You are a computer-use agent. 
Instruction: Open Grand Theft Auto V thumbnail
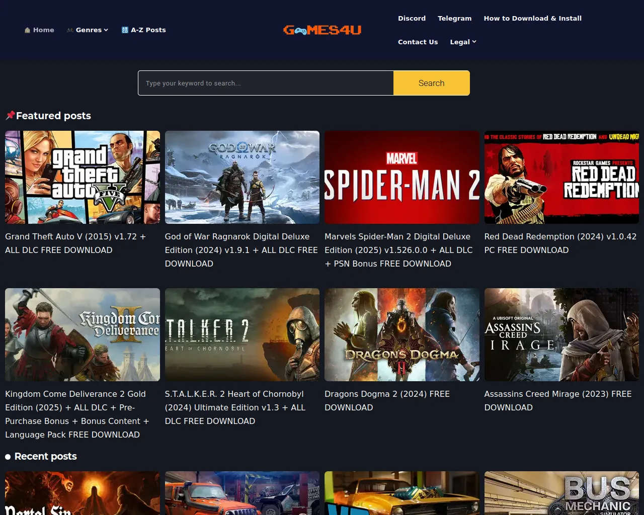(83, 178)
